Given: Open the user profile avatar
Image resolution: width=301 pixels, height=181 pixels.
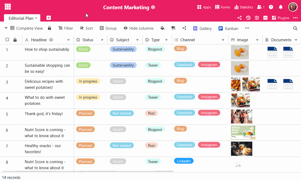Looking at the screenshot, I should 293,7.
